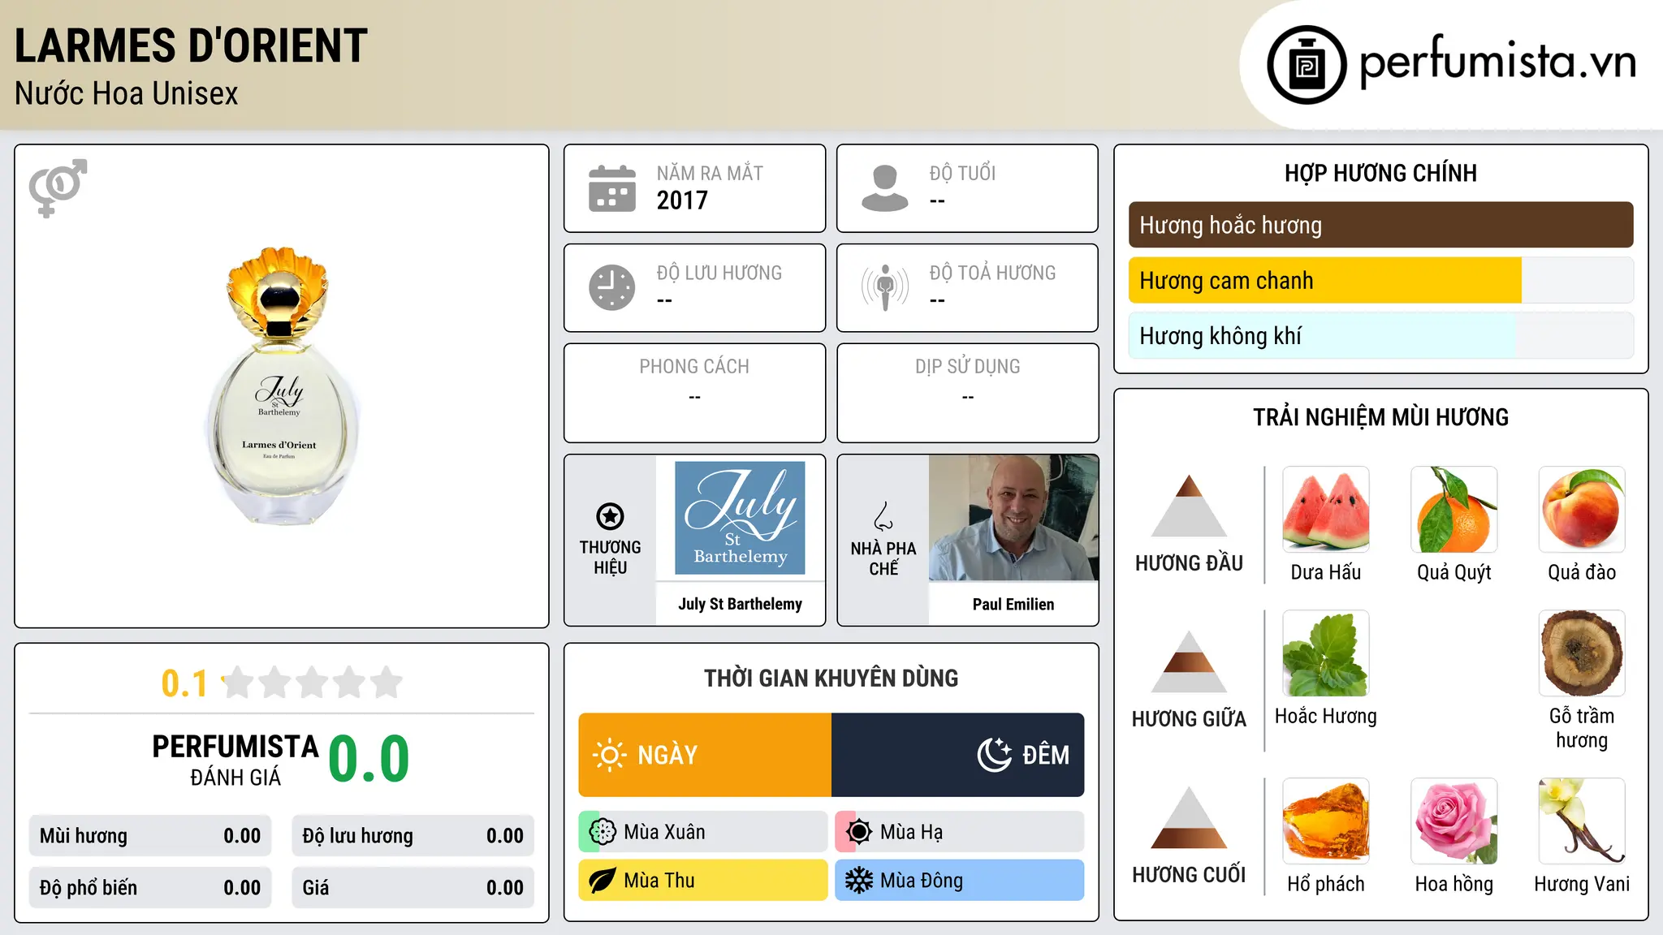This screenshot has height=935, width=1663.
Task: Click the yellow Hương cam chanh accord bar
Action: [1325, 281]
